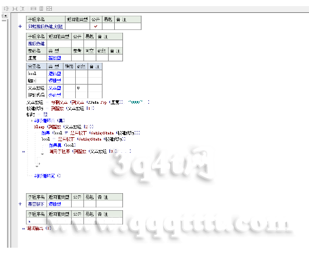Click the type link for bool variable

55,74
